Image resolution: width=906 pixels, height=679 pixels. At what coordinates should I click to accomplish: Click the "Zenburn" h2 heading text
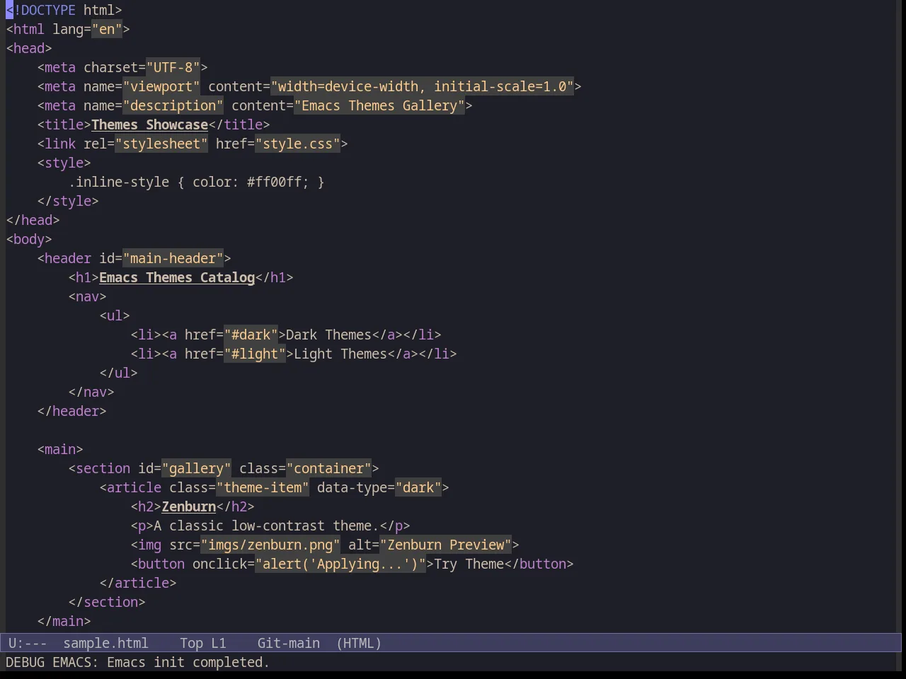pyautogui.click(x=188, y=506)
